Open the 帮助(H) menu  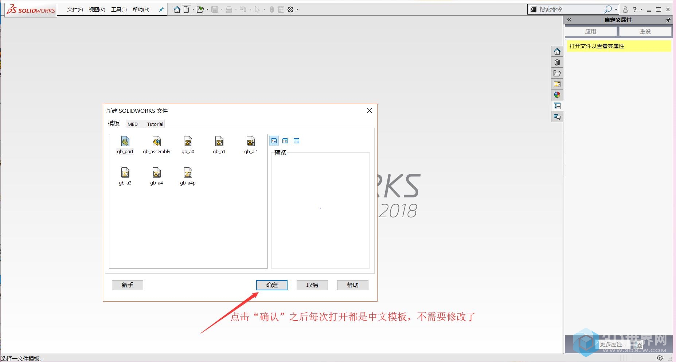141,9
